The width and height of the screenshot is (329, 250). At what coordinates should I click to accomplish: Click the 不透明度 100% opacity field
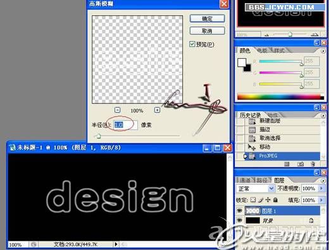pos(310,188)
